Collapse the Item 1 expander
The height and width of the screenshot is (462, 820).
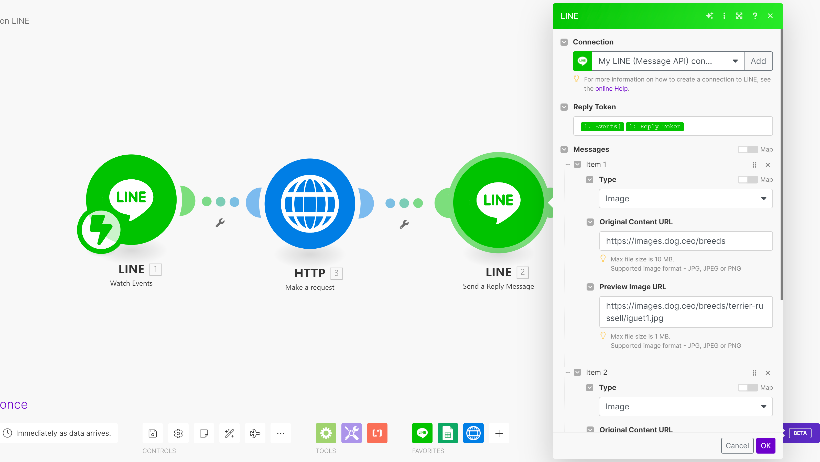pos(577,165)
